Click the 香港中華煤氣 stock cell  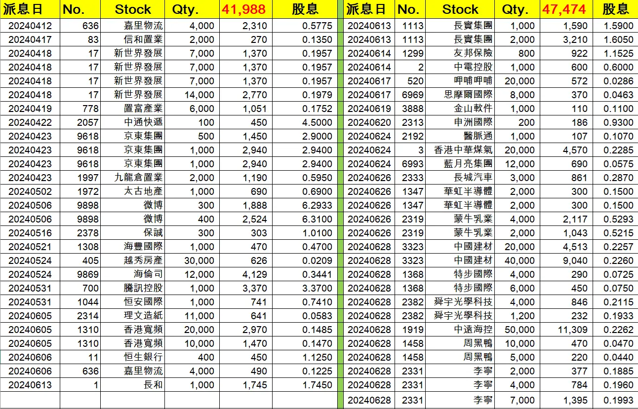[460, 150]
